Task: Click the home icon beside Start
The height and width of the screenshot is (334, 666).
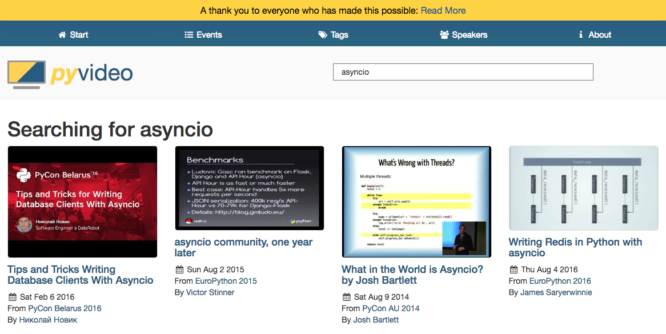Action: tap(62, 35)
